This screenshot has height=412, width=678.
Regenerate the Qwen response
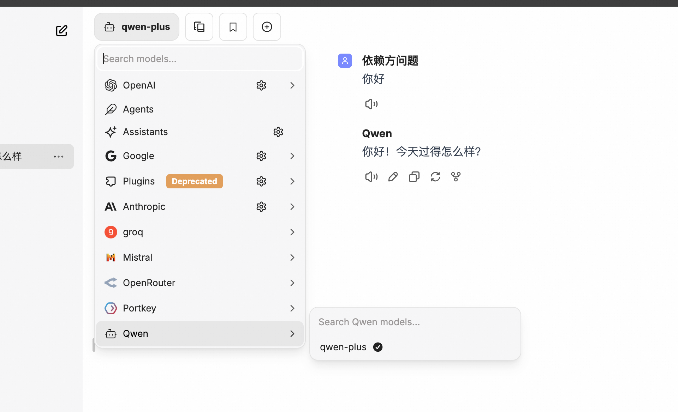click(x=435, y=176)
